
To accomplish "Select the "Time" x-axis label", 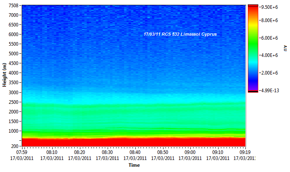I will click(x=134, y=165).
